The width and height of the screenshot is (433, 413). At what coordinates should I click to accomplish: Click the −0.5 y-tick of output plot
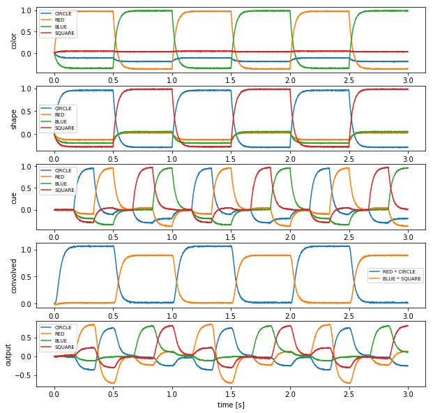click(x=24, y=376)
